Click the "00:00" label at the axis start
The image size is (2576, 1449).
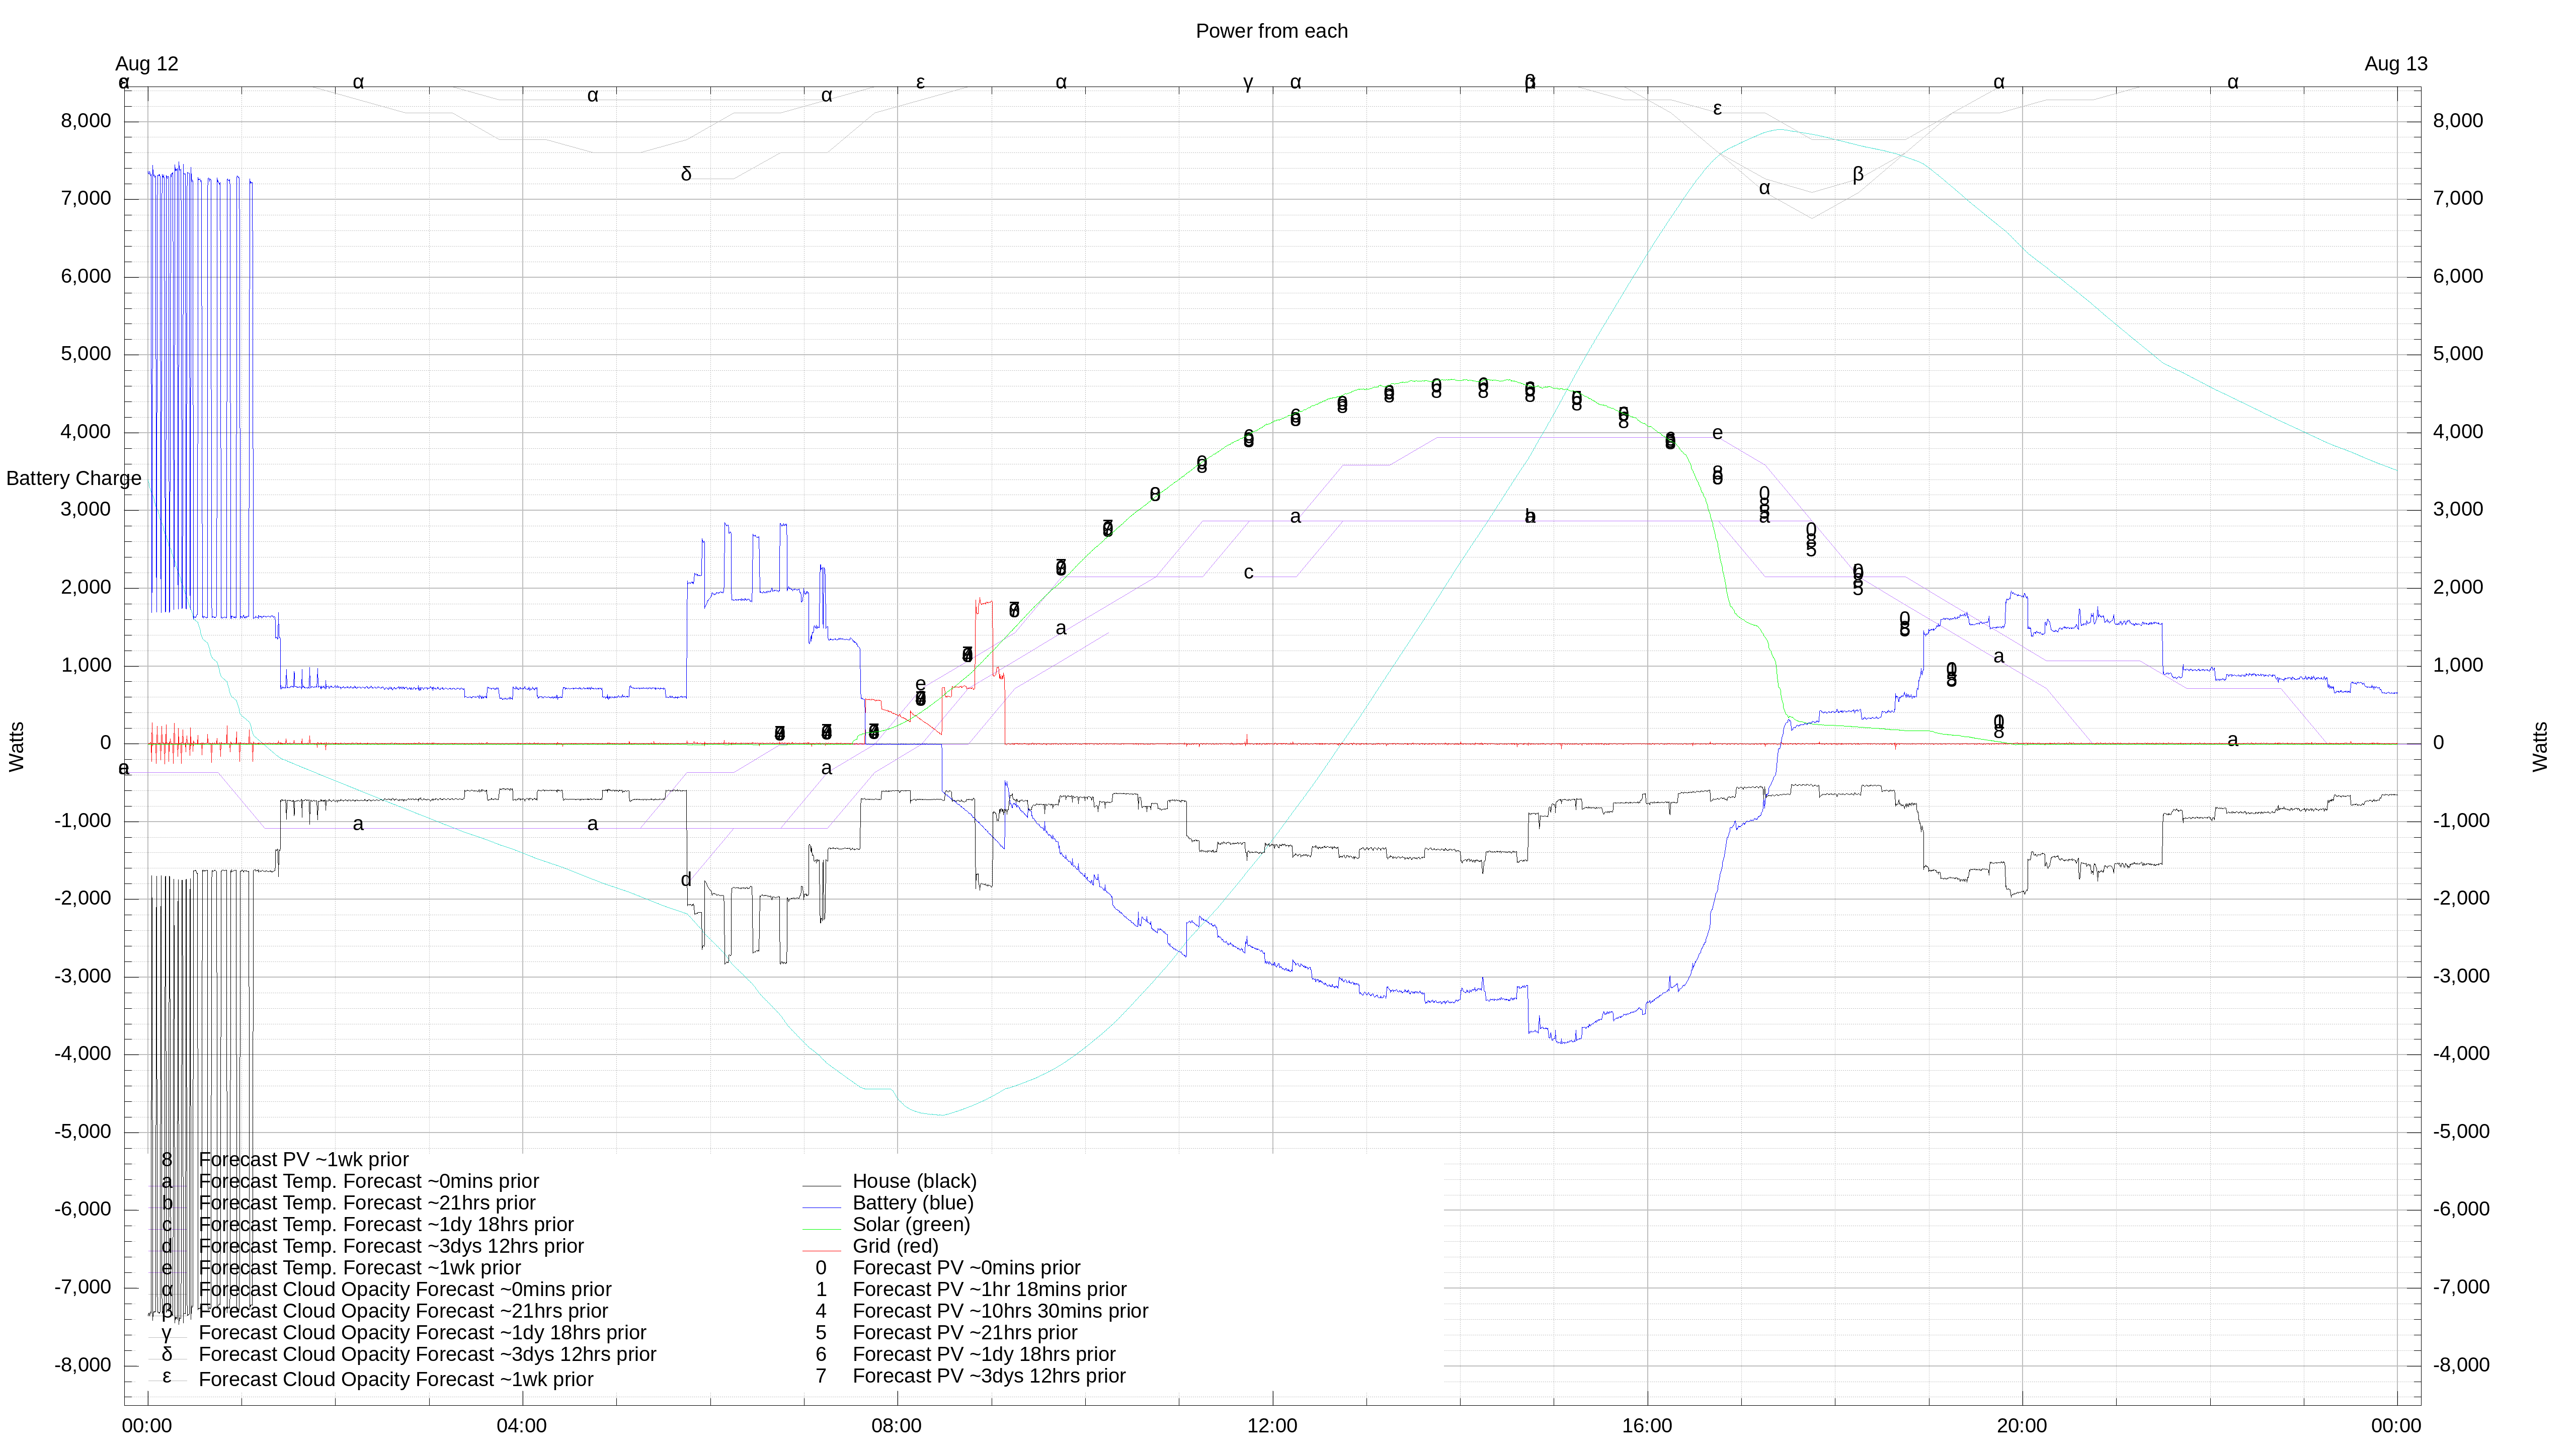[x=147, y=1426]
